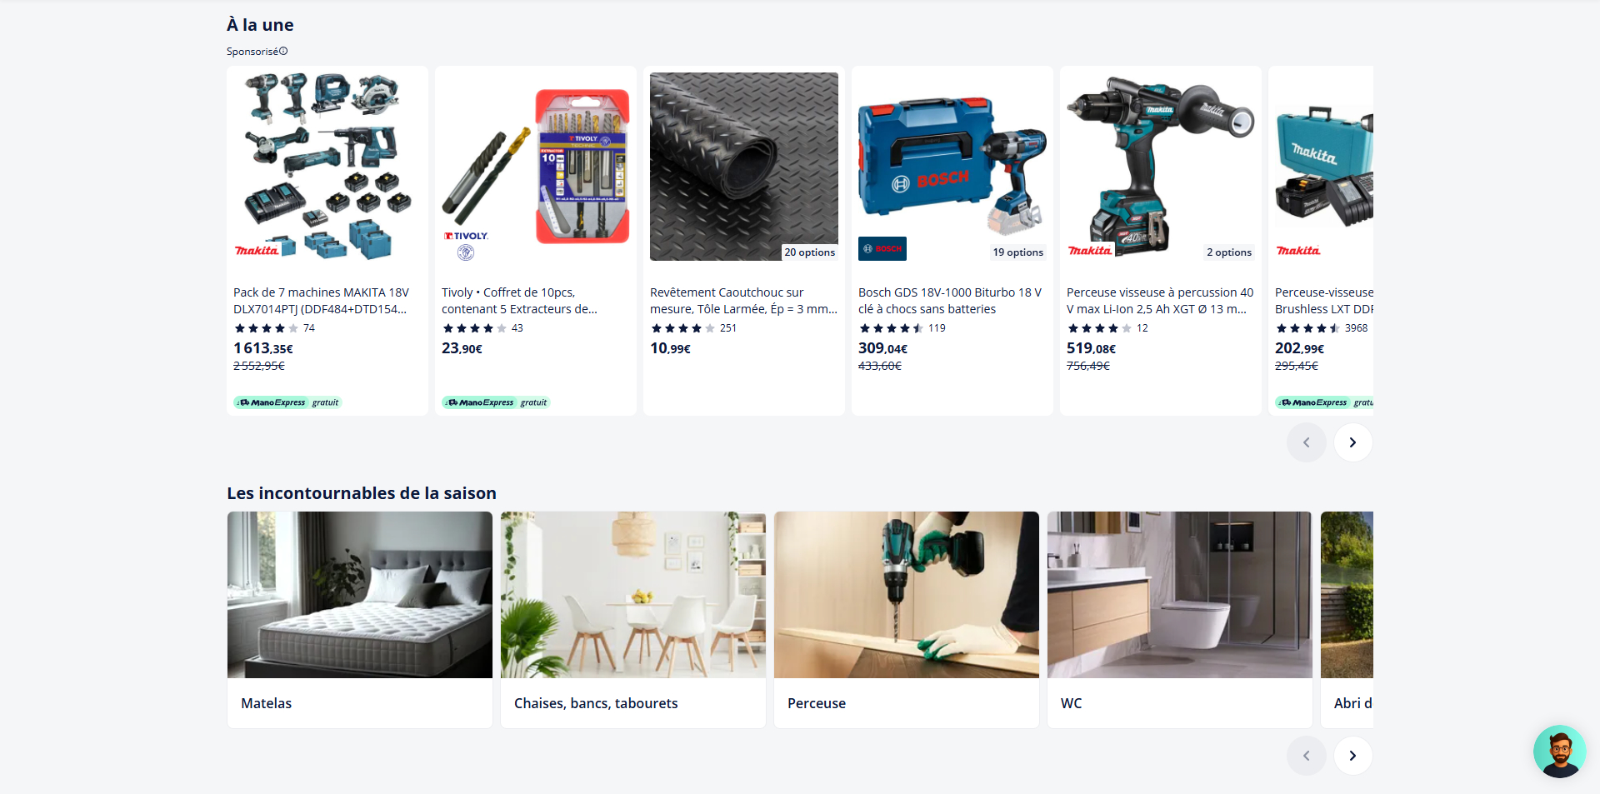Screen dimensions: 1600x794
Task: Open Bosch GDS impact wrench image
Action: [x=952, y=167]
